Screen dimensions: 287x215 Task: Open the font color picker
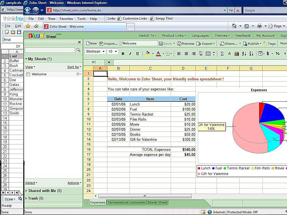[x=159, y=53]
